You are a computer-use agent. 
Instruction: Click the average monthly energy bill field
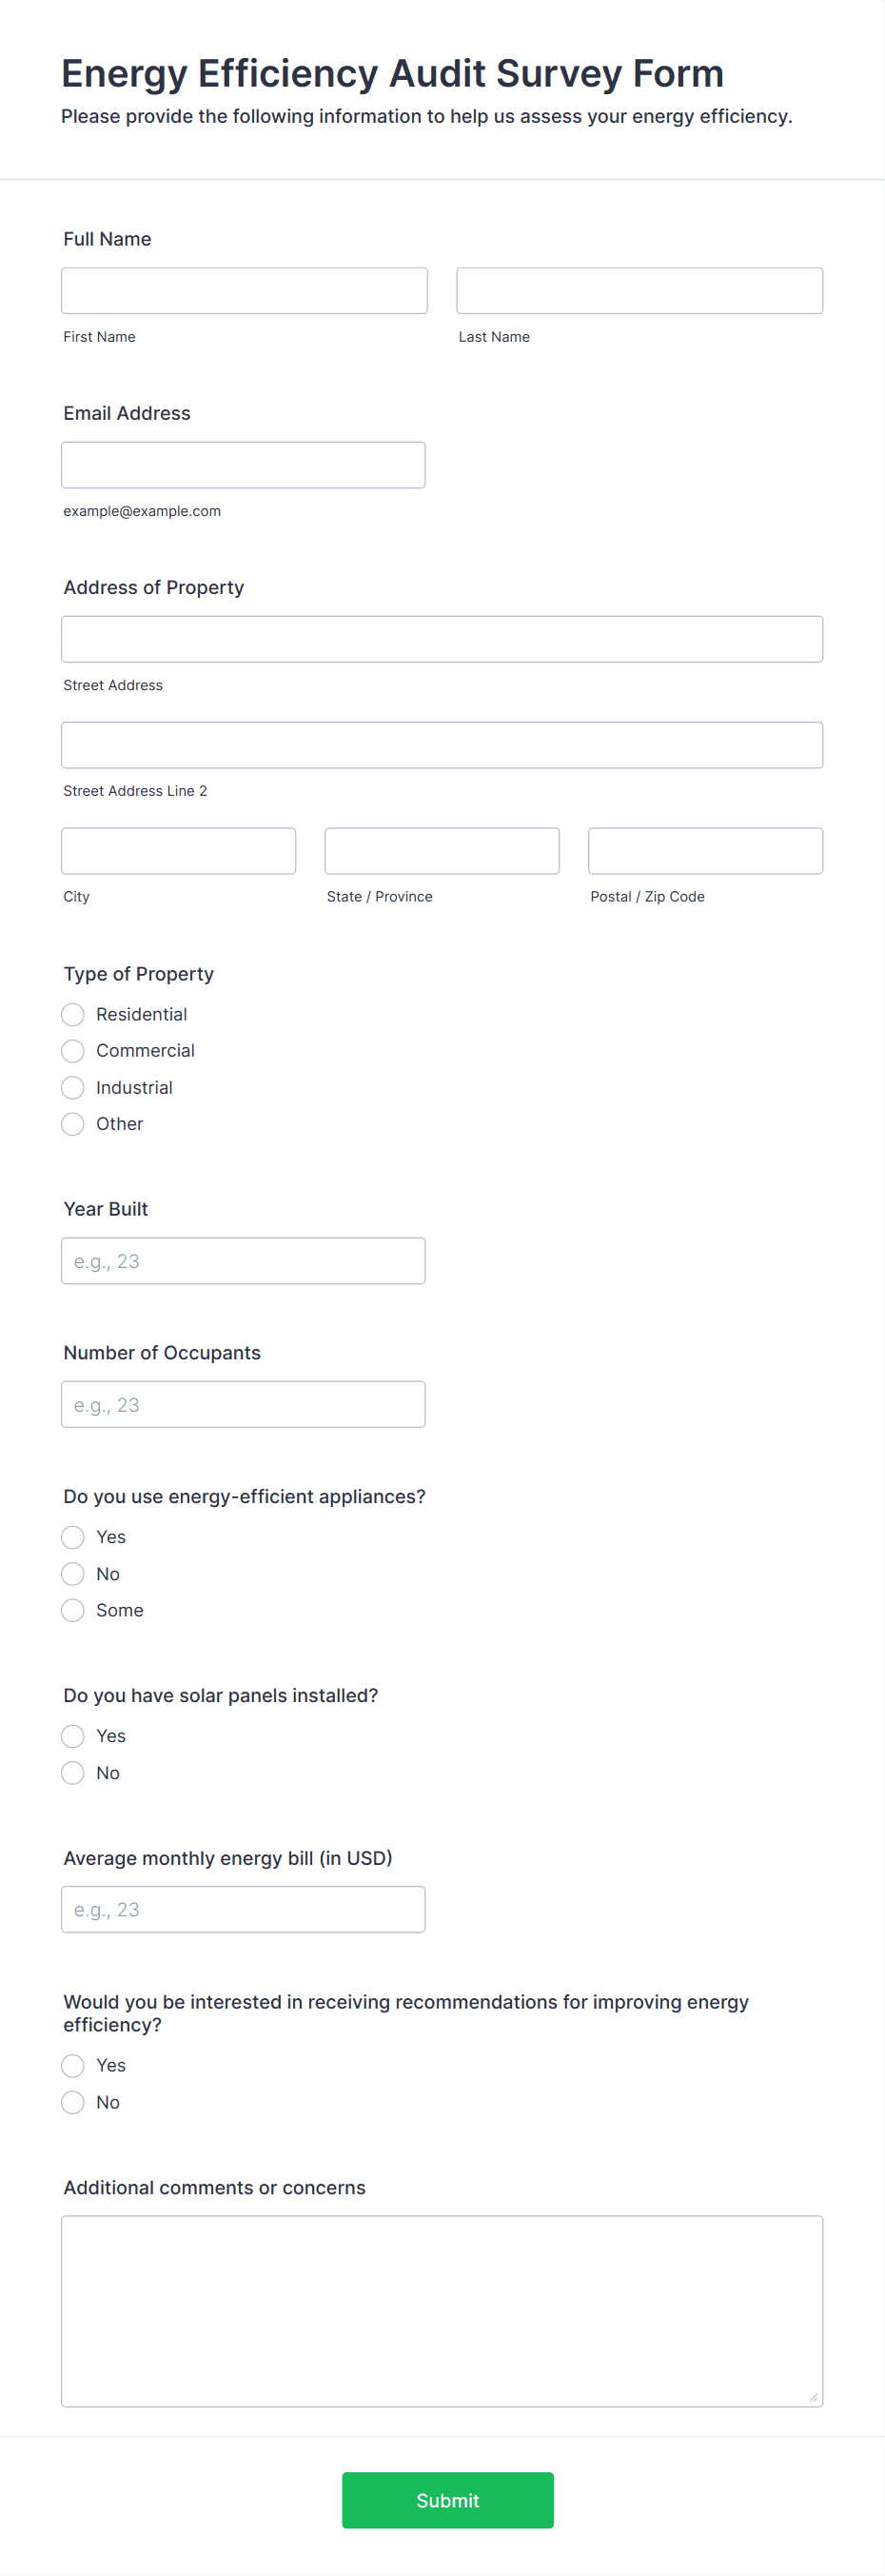tap(243, 1910)
